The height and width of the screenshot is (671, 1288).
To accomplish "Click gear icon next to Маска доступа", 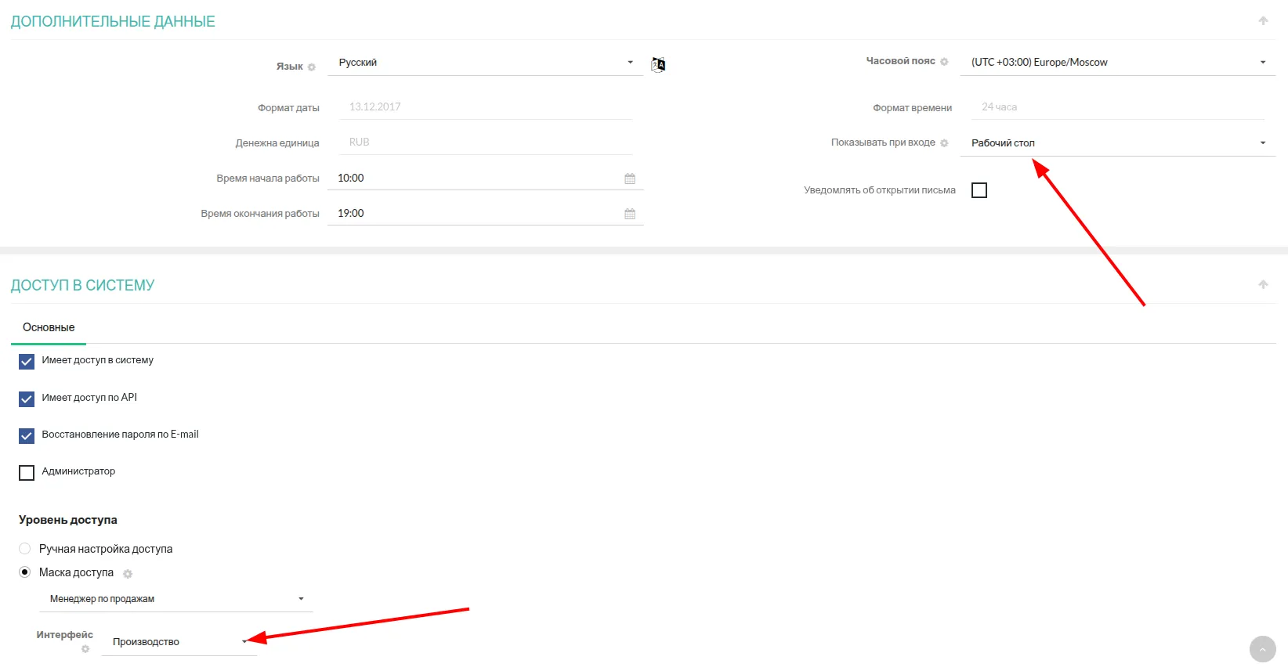I will (128, 574).
